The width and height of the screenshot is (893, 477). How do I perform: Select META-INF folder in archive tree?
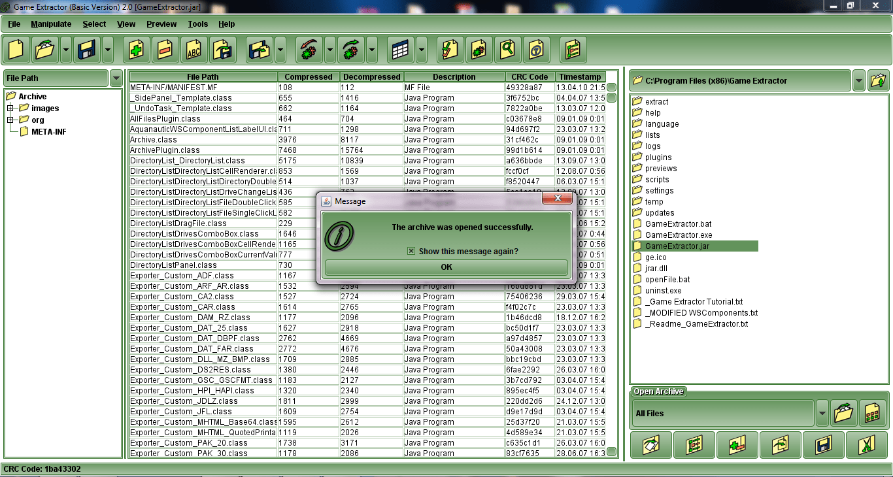pos(49,132)
